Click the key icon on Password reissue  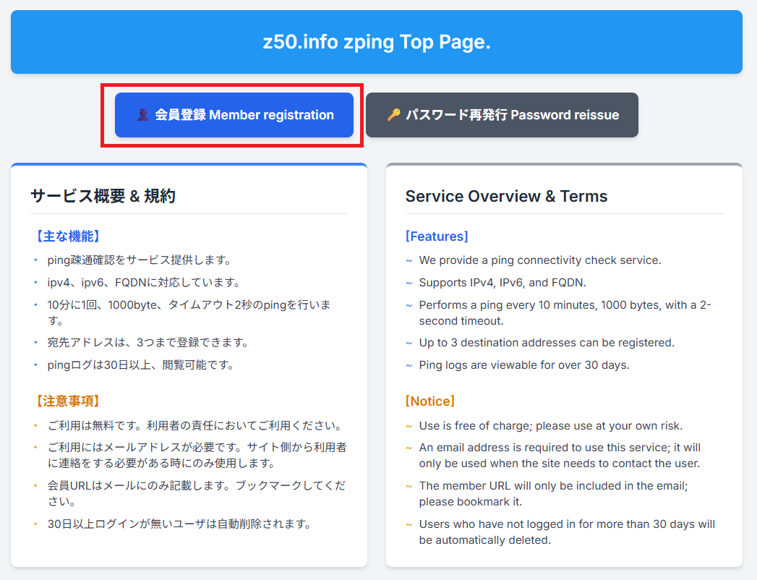[x=393, y=115]
